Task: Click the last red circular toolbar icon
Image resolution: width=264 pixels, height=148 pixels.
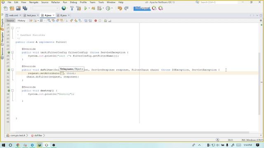Action: tap(161, 8)
